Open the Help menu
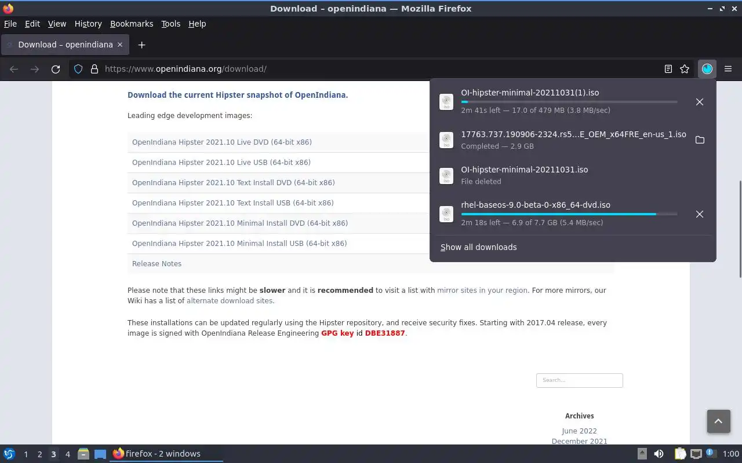The image size is (742, 463). tap(197, 24)
